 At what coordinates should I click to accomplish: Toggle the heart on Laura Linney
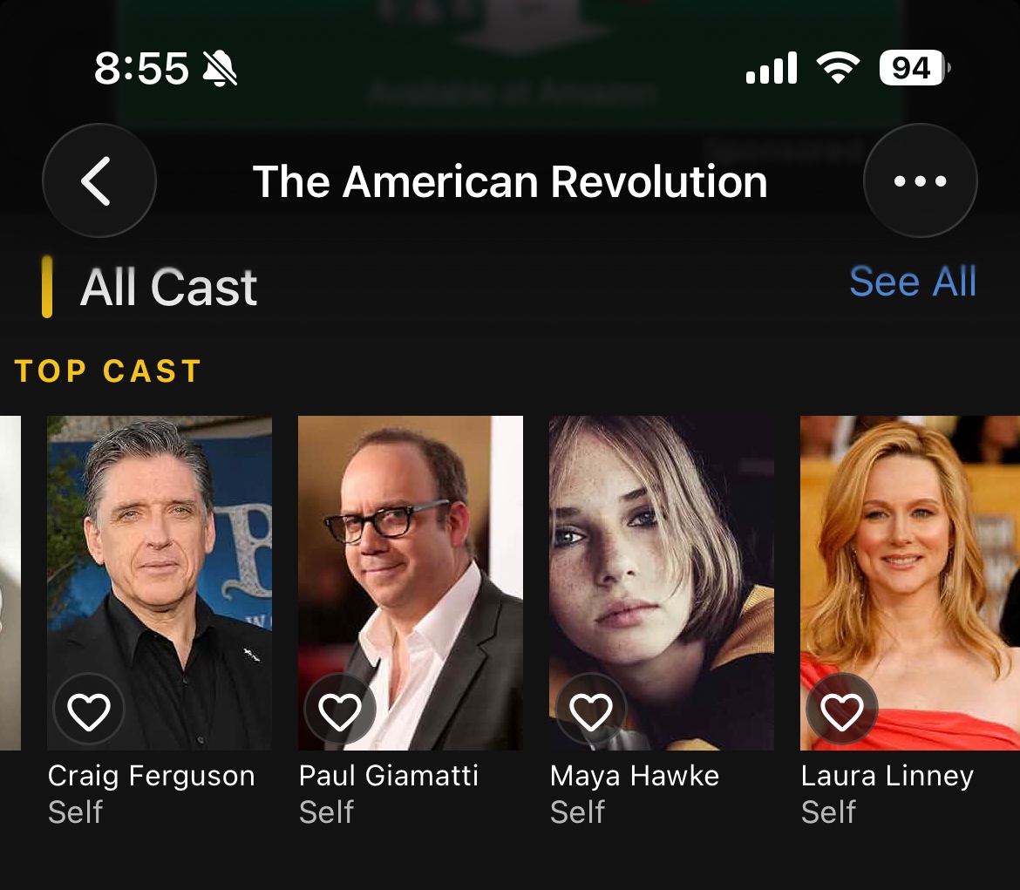842,710
